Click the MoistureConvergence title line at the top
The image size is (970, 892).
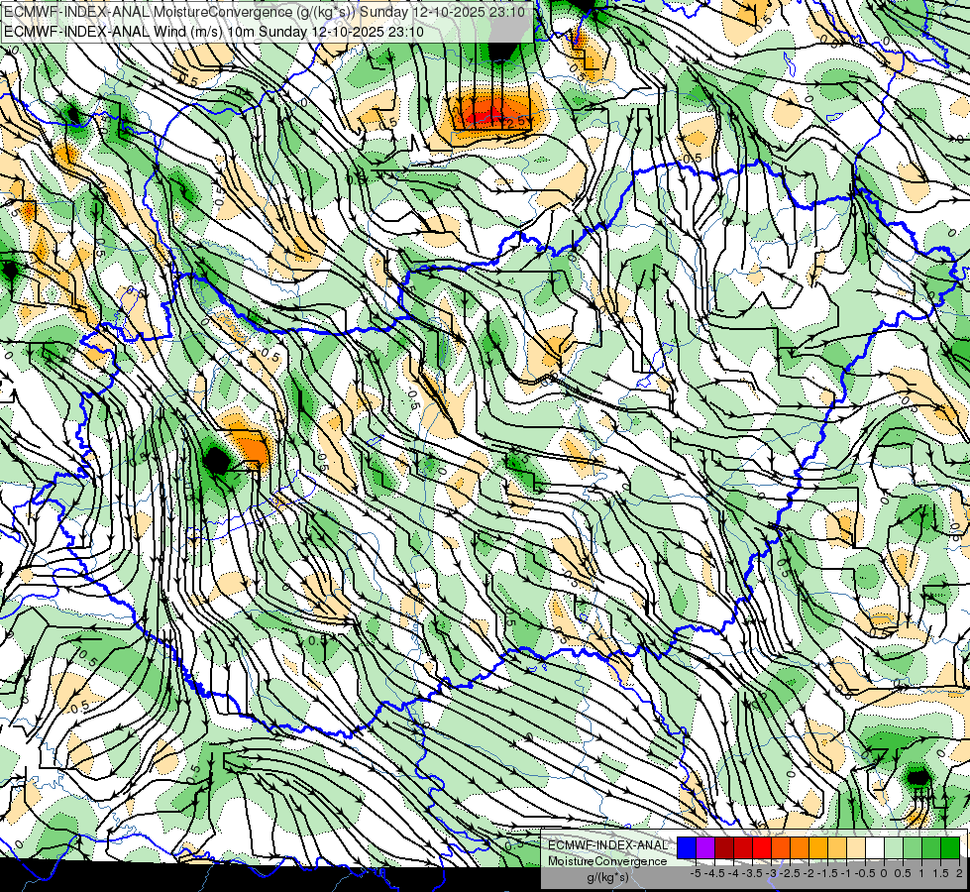[x=265, y=12]
